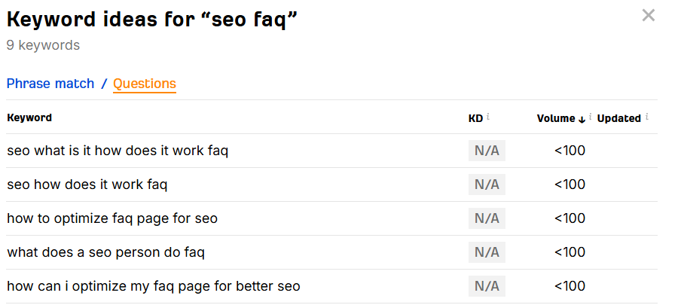Open info icon next to KD
This screenshot has height=308, width=681.
pos(487,117)
